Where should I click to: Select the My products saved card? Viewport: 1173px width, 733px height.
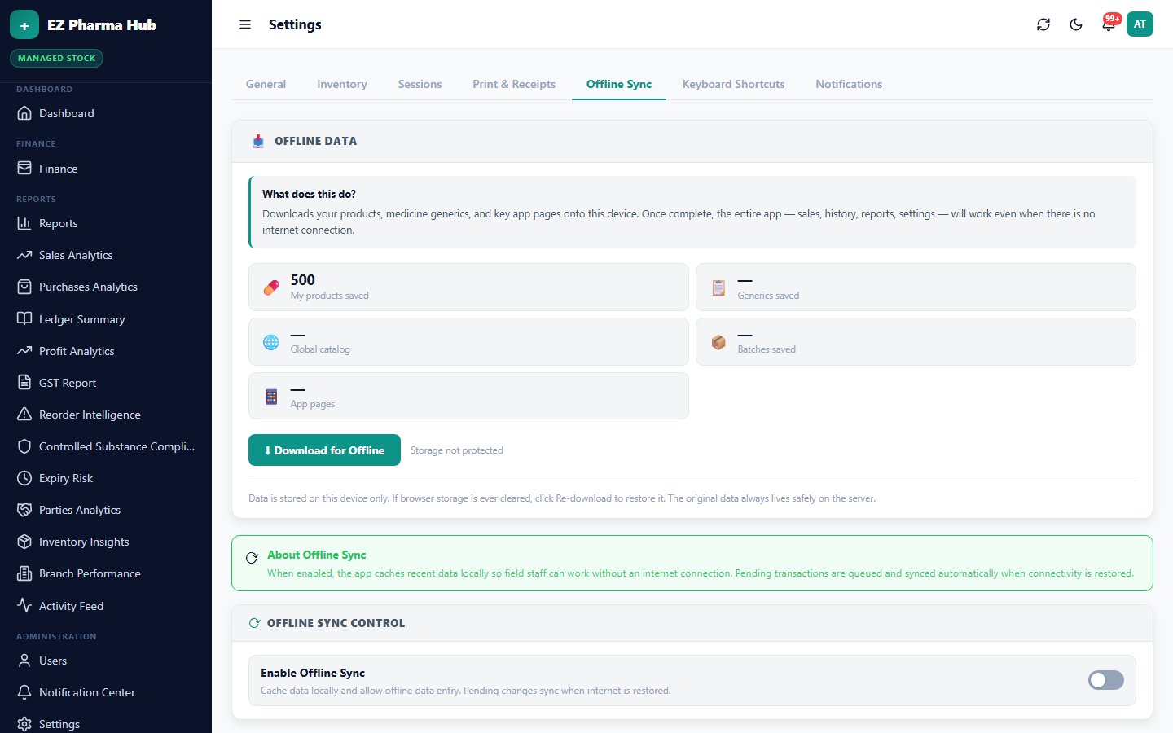pyautogui.click(x=468, y=287)
